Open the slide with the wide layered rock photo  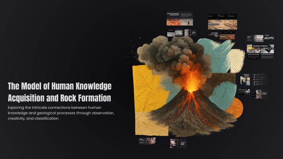223,22
